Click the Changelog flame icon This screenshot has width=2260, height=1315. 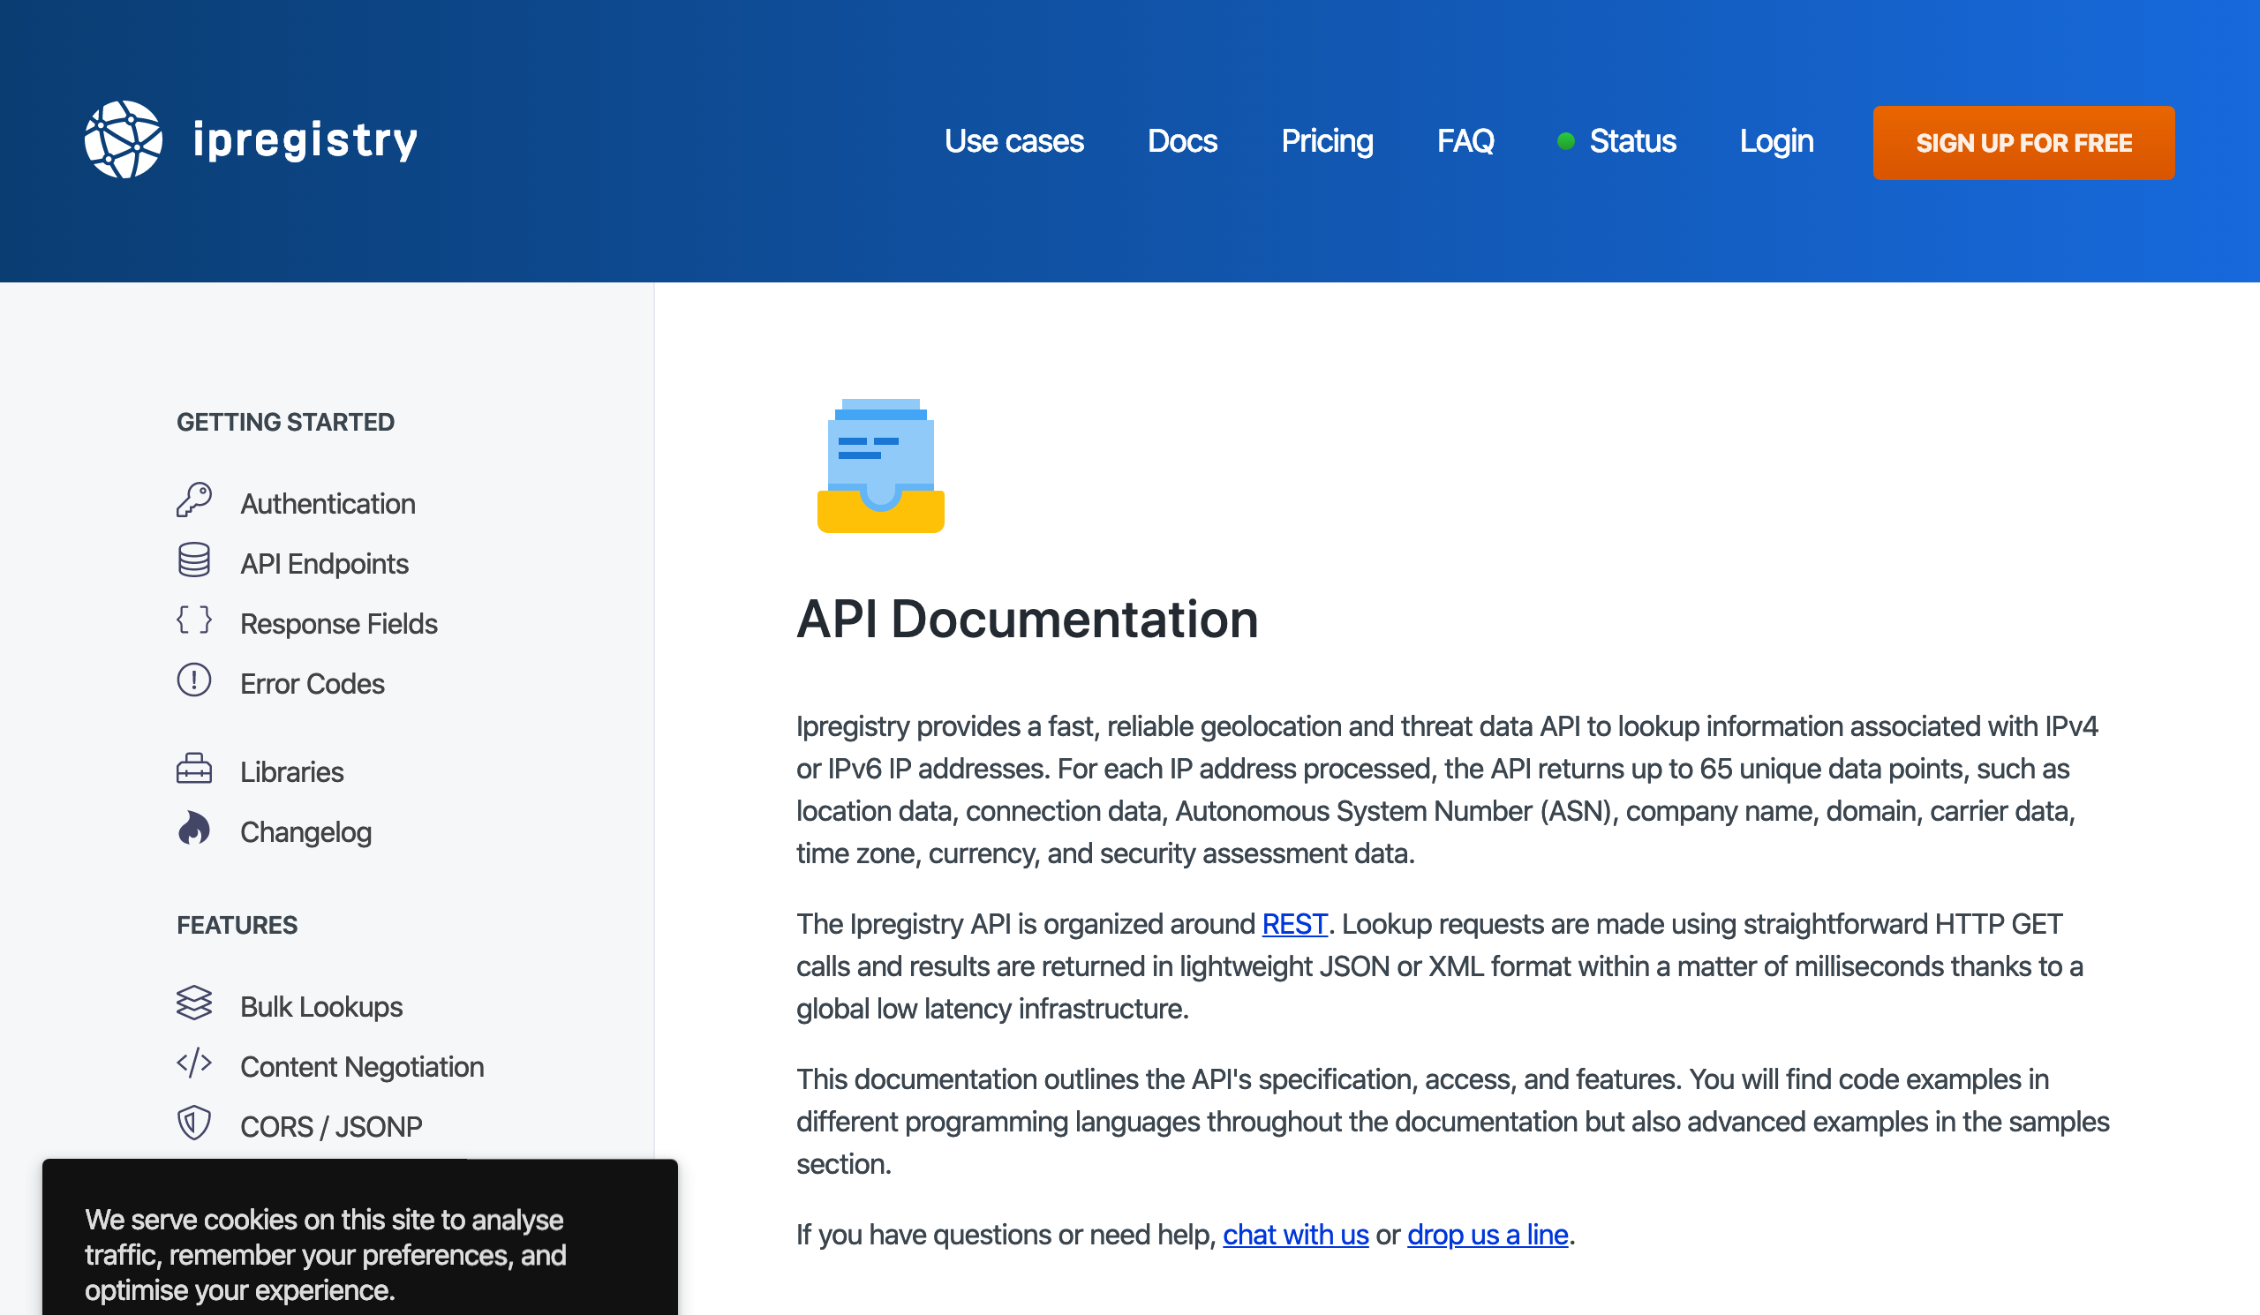coord(193,828)
